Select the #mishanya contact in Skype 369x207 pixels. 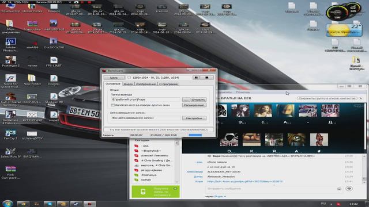(x=149, y=175)
